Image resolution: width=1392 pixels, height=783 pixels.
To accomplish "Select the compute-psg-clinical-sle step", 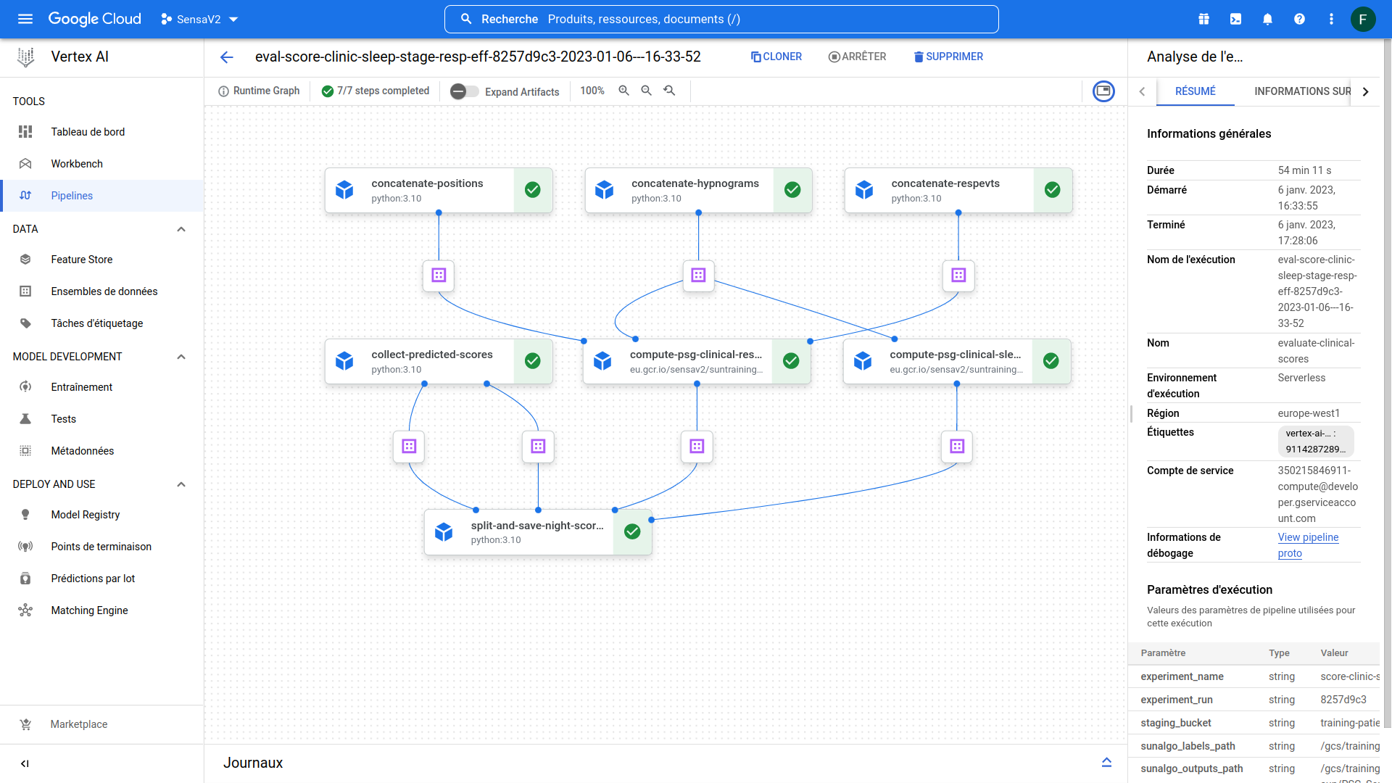I will click(957, 361).
